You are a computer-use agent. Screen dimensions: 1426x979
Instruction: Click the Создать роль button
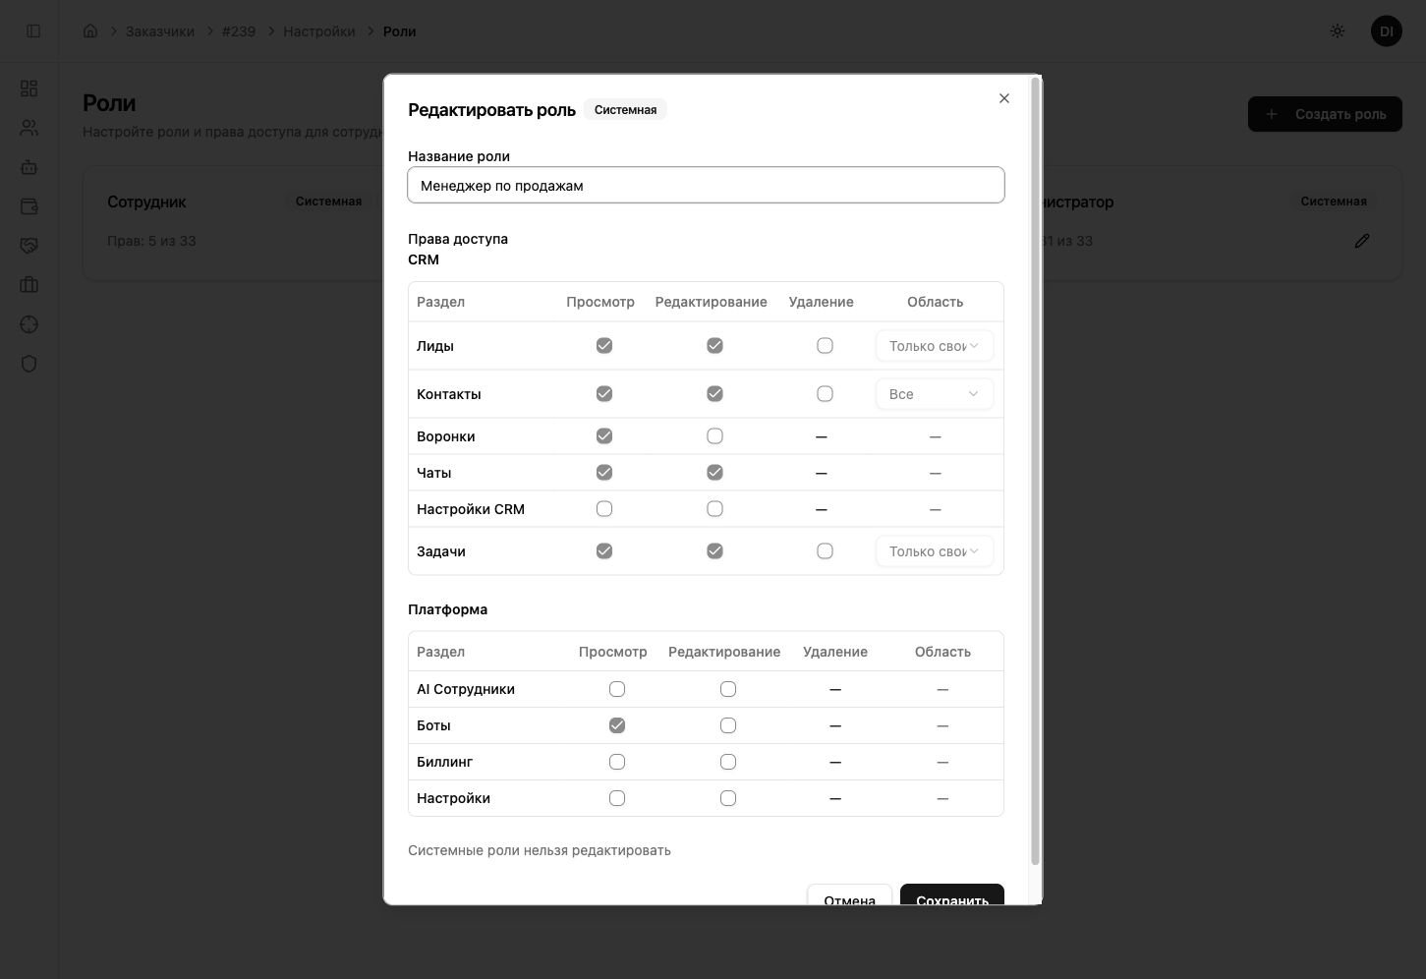click(1325, 114)
